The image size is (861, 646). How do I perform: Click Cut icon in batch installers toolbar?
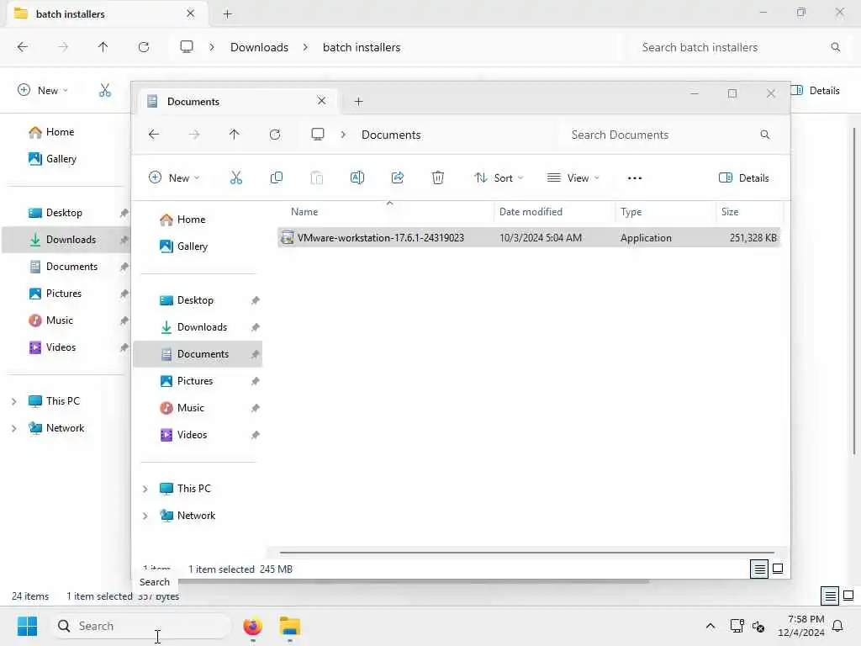click(x=105, y=90)
